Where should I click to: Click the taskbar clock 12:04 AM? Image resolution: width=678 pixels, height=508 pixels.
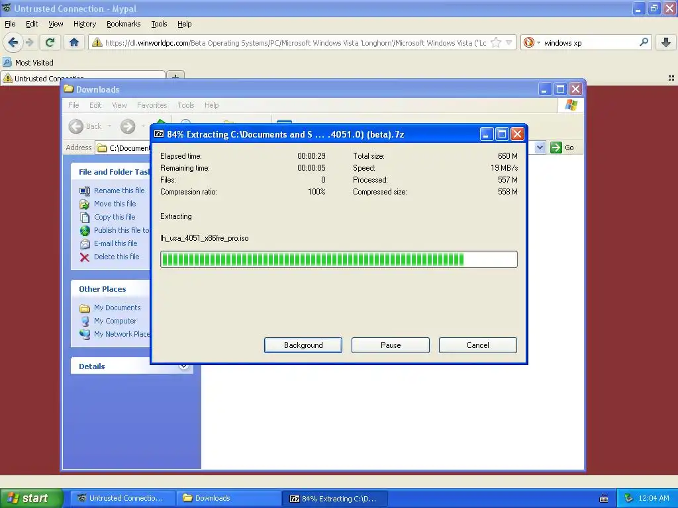tap(654, 498)
